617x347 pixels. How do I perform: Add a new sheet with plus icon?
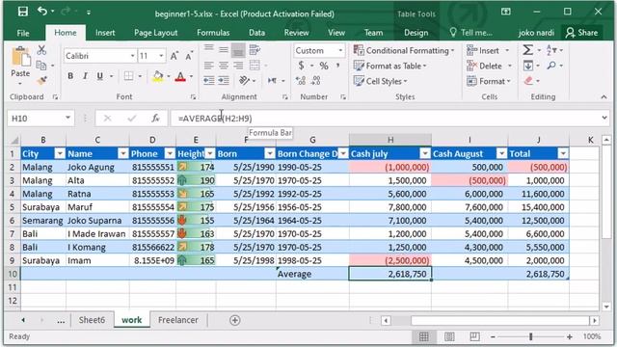tap(235, 320)
